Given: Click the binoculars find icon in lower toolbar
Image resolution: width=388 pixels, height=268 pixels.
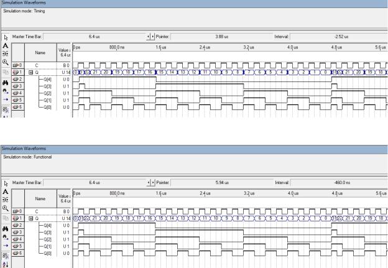Looking at the screenshot, I should point(6,229).
